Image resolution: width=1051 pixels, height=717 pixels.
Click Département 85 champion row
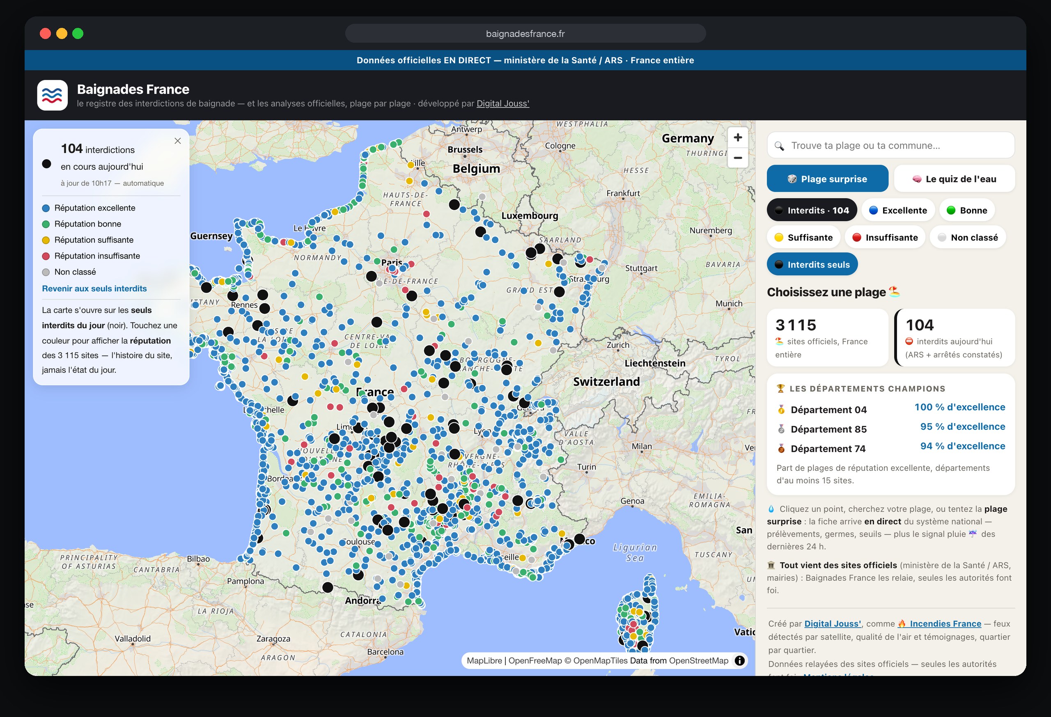890,428
